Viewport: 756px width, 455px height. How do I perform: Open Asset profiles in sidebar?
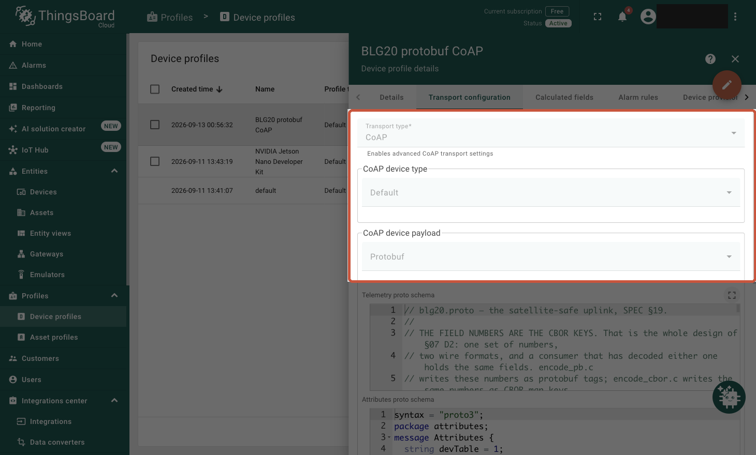click(63, 337)
